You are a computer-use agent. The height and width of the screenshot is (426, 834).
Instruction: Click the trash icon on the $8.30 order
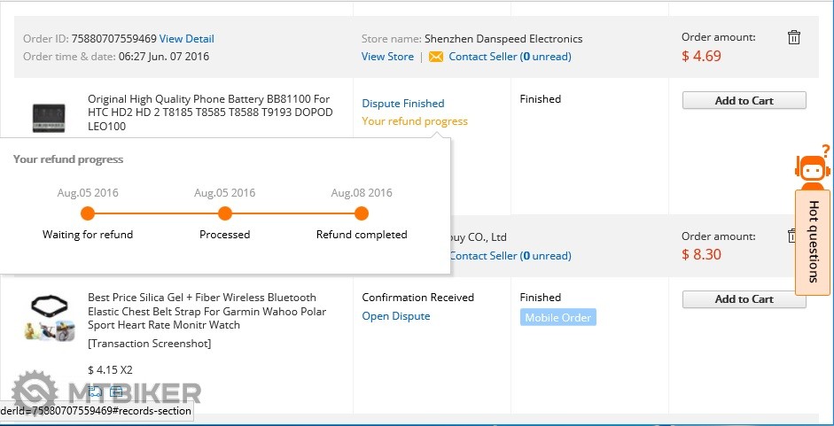(793, 236)
